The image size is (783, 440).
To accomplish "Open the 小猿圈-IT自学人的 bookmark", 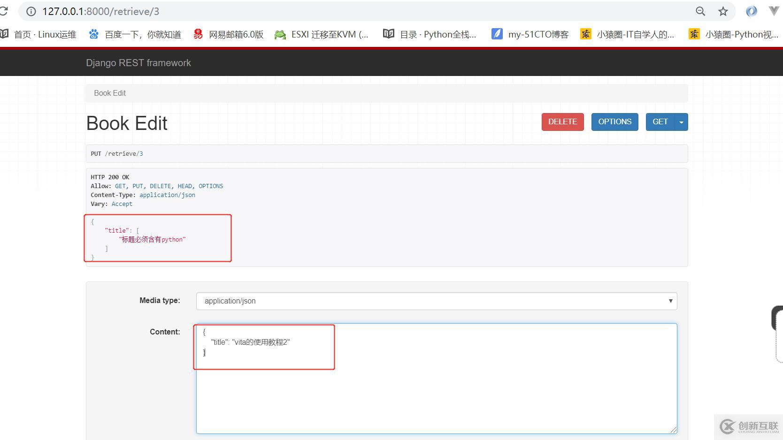I will pyautogui.click(x=627, y=34).
